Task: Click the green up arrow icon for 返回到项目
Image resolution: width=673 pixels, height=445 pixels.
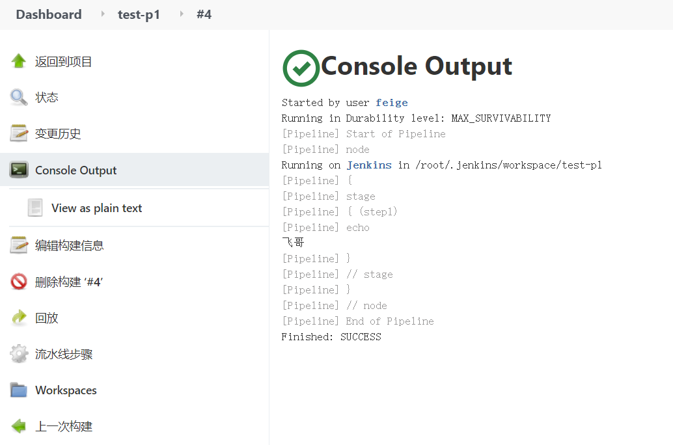Action: (x=18, y=61)
